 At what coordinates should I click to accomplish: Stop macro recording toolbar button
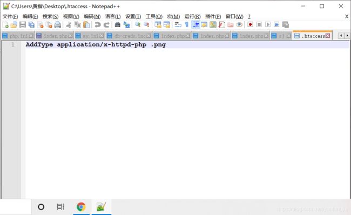(x=259, y=25)
